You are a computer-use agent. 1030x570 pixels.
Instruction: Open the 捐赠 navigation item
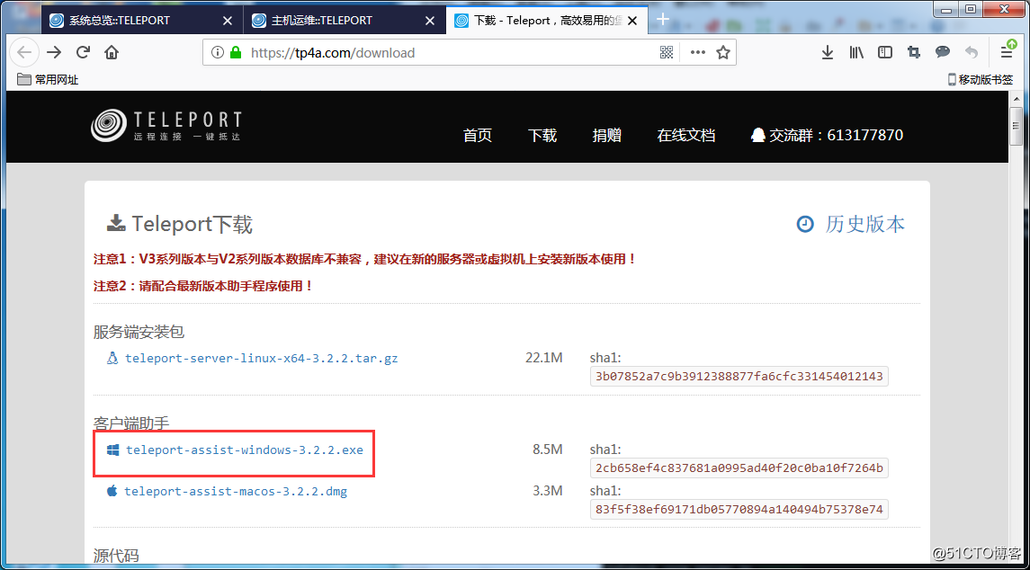coord(607,136)
